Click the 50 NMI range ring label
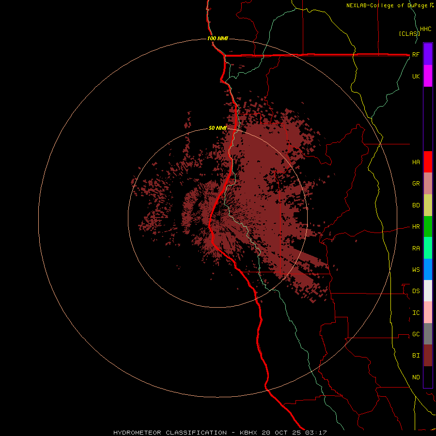This screenshot has width=436, height=436. tap(218, 128)
